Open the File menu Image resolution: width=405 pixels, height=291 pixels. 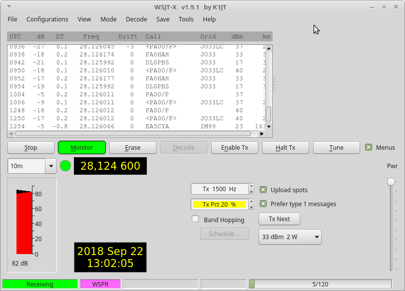pos(12,19)
